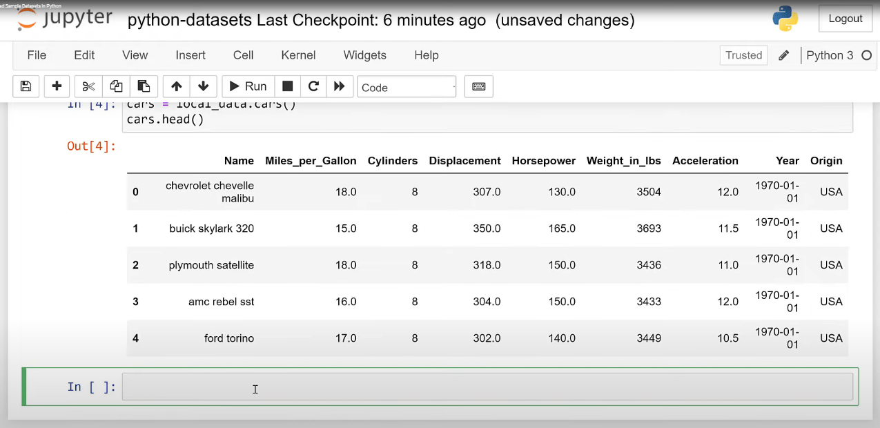Move selected cell up arrow
Image resolution: width=880 pixels, height=428 pixels.
pyautogui.click(x=176, y=86)
